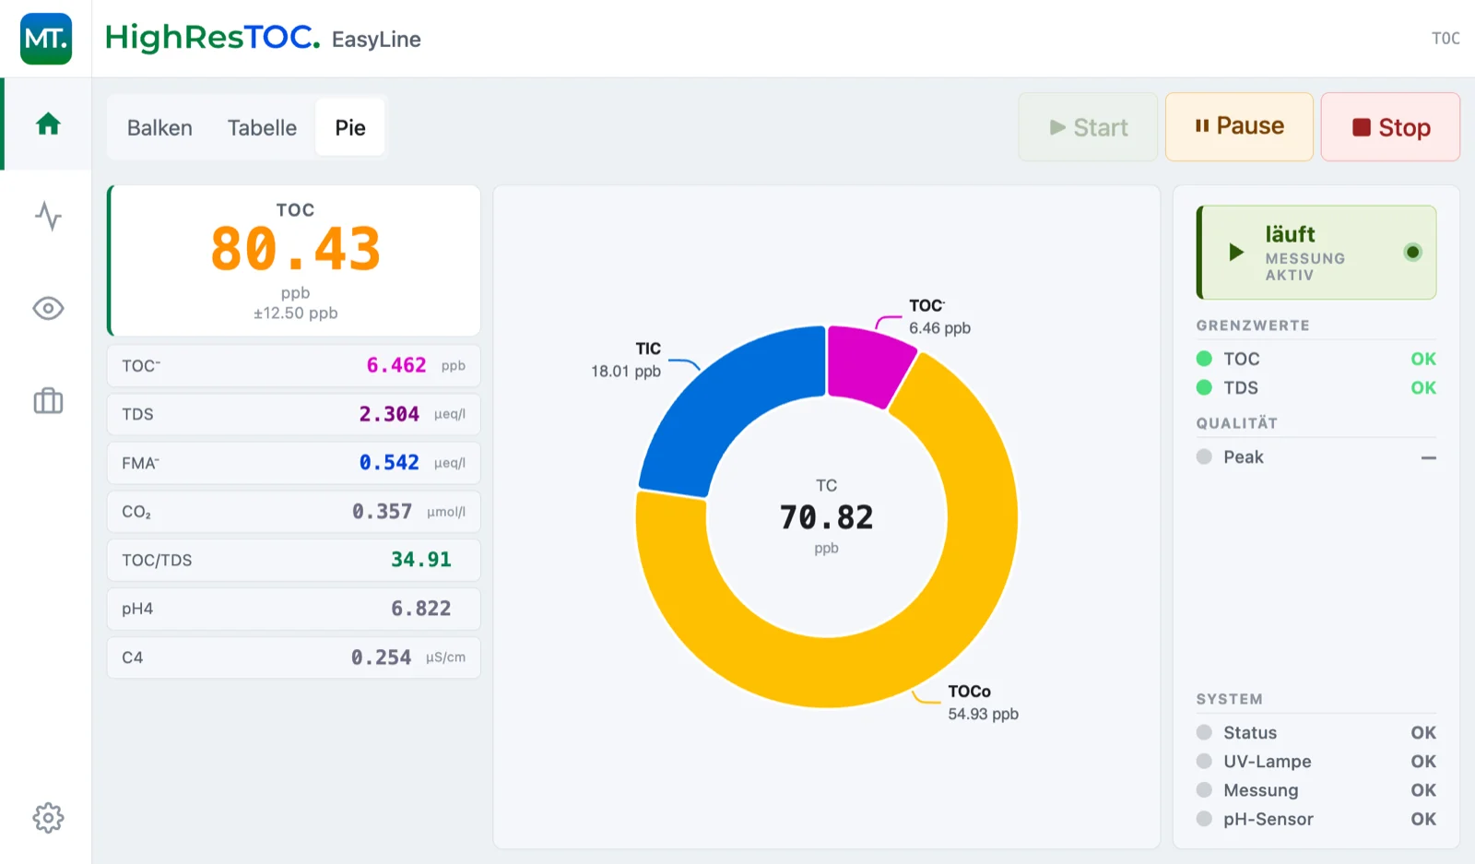Select the CO₂ 0.357 µmol/l row
Screen dimensions: 1475x864
coord(294,512)
